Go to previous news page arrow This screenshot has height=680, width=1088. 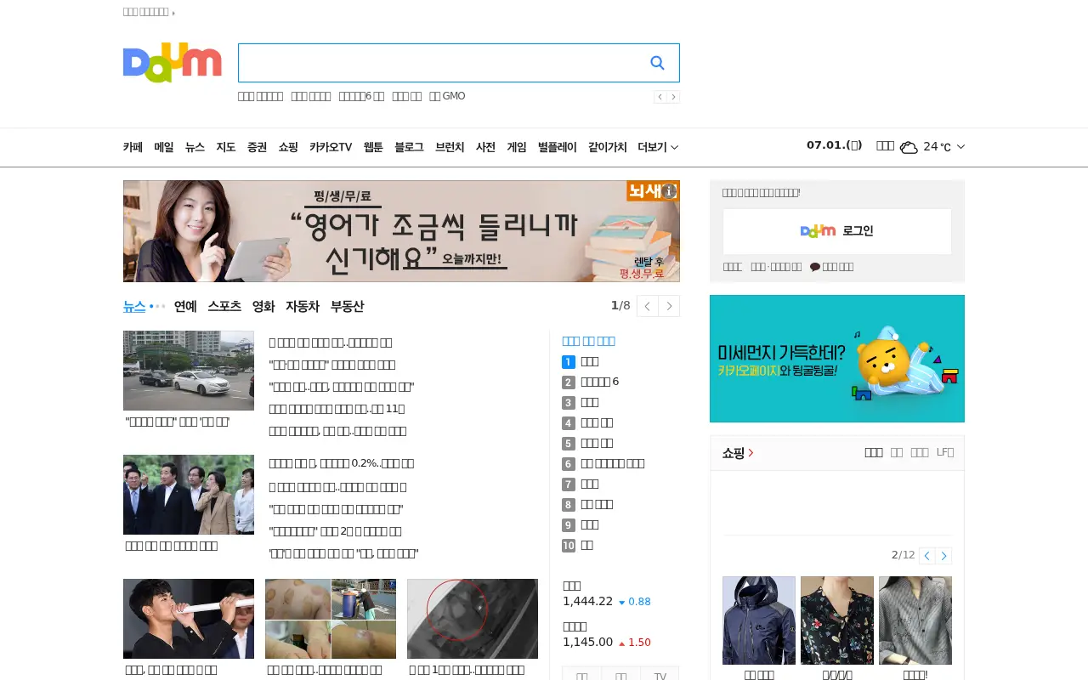[x=648, y=306]
